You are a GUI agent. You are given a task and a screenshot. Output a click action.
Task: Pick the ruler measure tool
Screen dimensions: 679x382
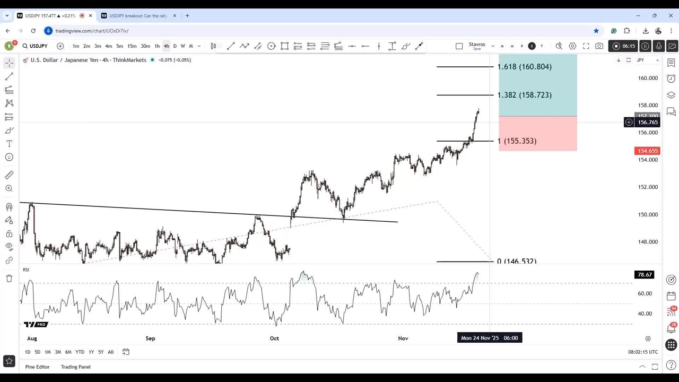click(9, 175)
